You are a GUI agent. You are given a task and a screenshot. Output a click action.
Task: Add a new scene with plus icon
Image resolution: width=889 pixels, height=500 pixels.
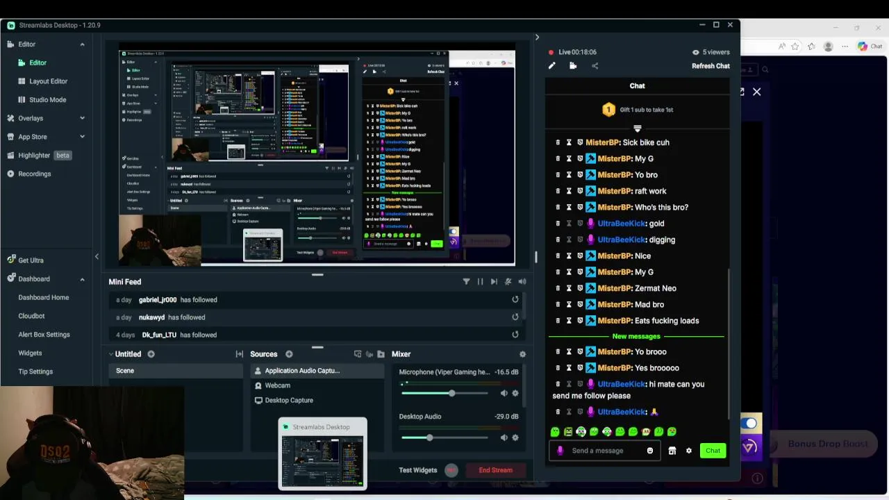coord(151,354)
